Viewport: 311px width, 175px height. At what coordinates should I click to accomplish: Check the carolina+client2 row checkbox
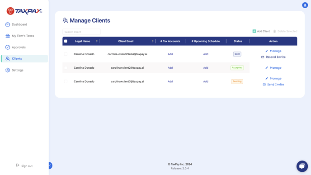(x=66, y=68)
